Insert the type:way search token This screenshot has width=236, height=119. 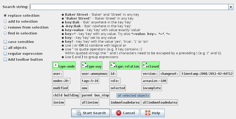click(x=92, y=66)
